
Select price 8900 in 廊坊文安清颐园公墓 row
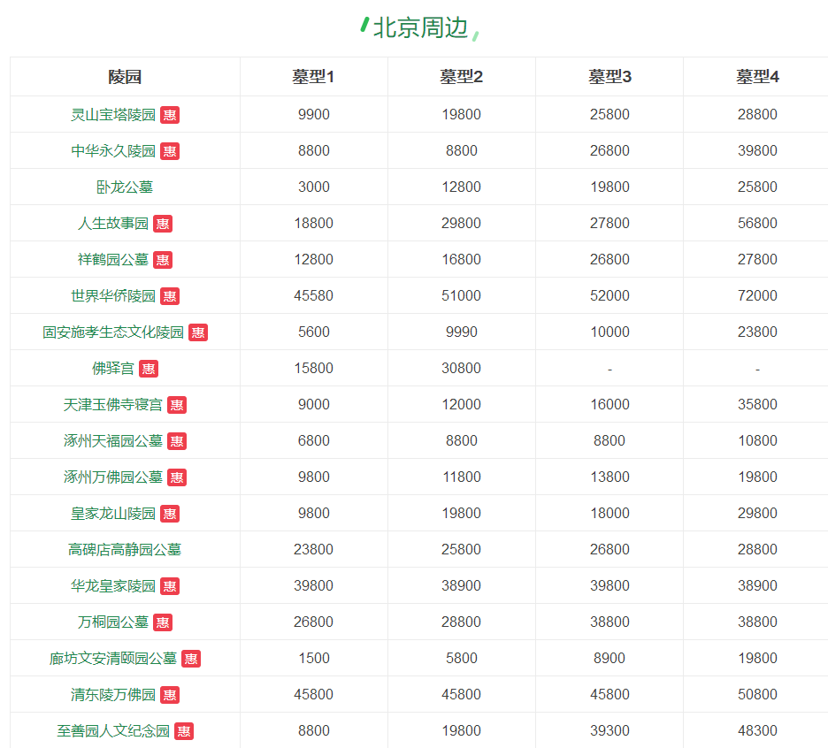click(609, 659)
